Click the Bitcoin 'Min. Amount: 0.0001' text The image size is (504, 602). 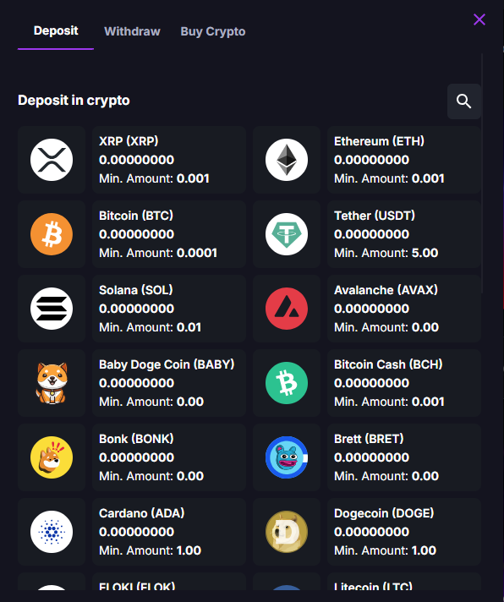pyautogui.click(x=158, y=253)
